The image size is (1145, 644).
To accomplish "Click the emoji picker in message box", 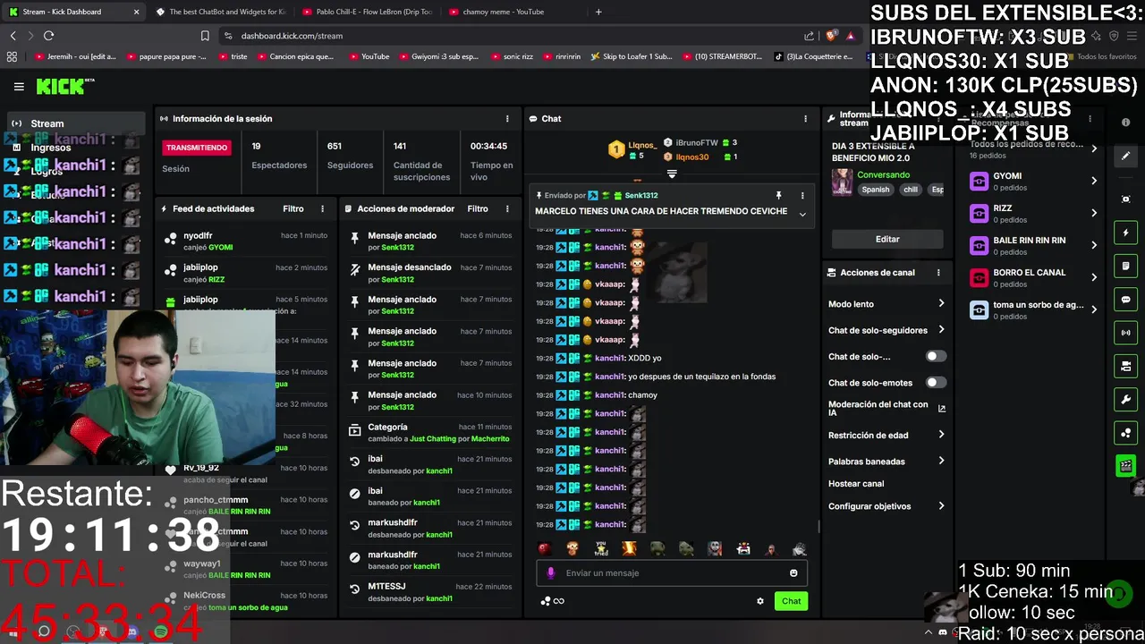I will [x=793, y=573].
